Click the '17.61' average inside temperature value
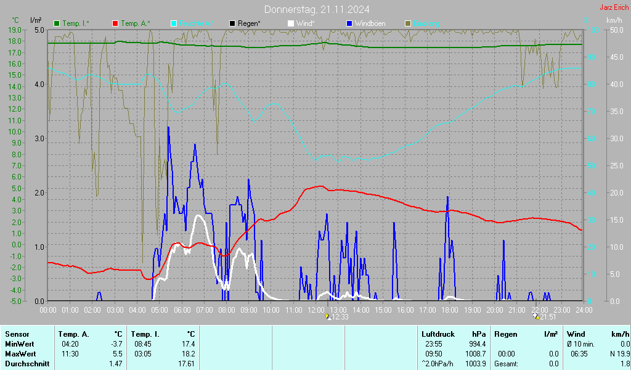Viewport: 631px width, 370px height. 187,364
